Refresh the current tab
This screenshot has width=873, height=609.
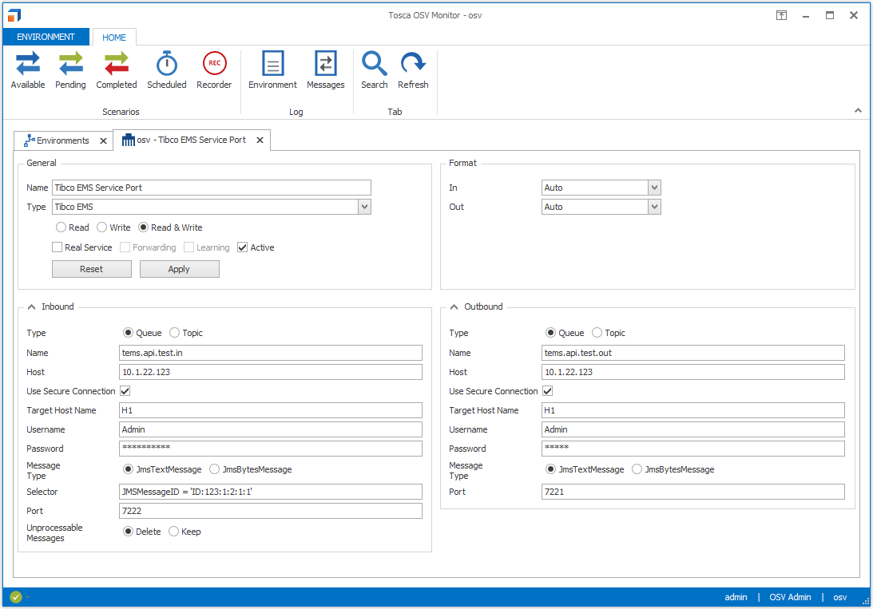tap(413, 70)
